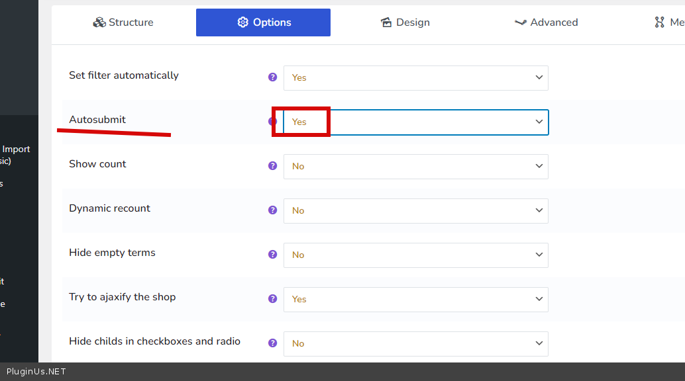Image resolution: width=685 pixels, height=381 pixels.
Task: Switch to the Structure tab
Action: click(x=123, y=22)
